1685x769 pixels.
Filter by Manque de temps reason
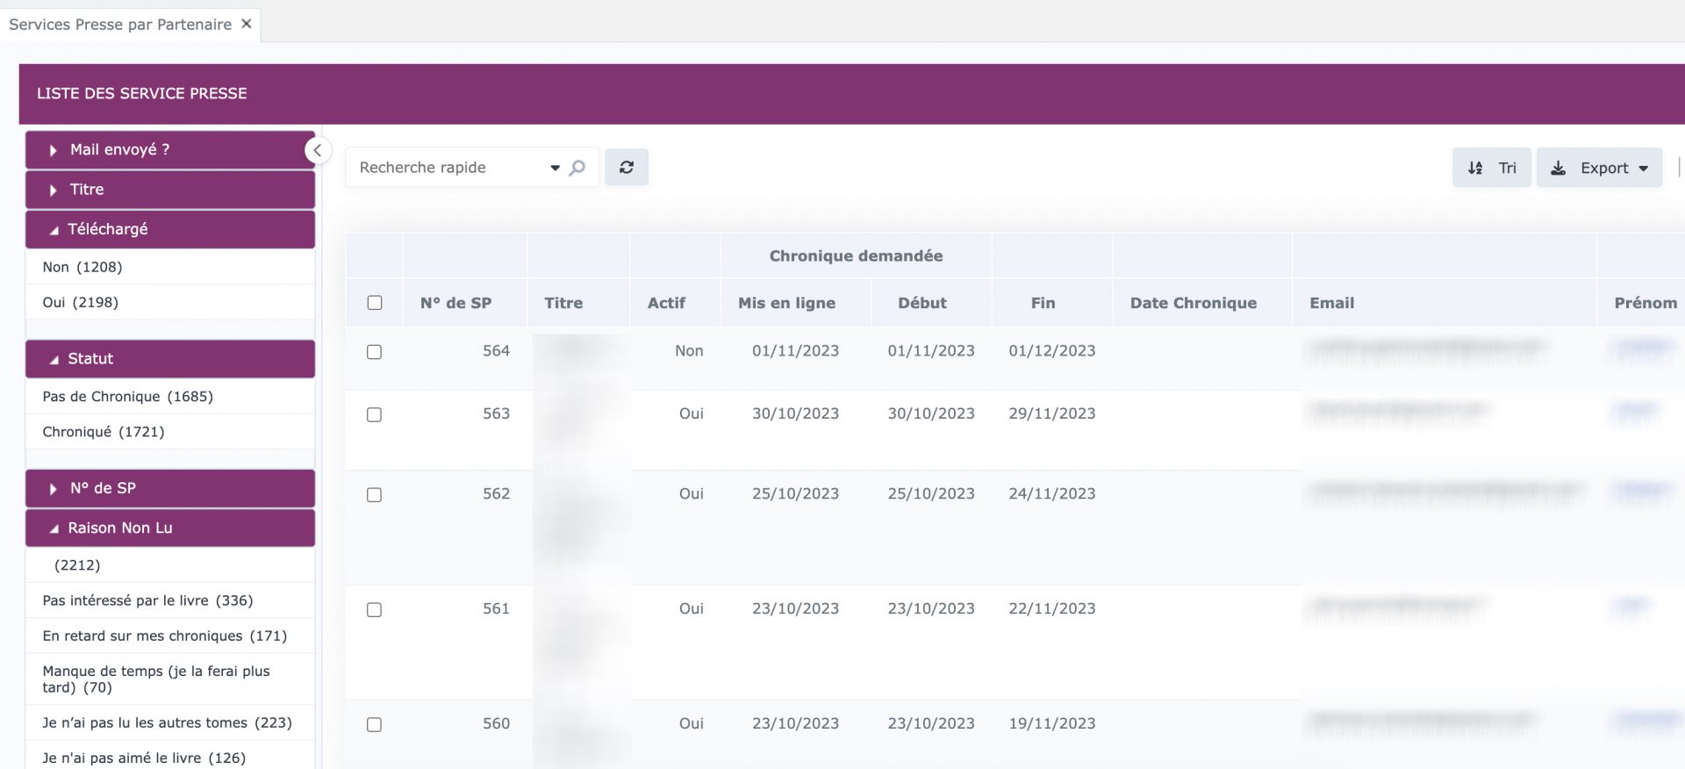click(170, 679)
